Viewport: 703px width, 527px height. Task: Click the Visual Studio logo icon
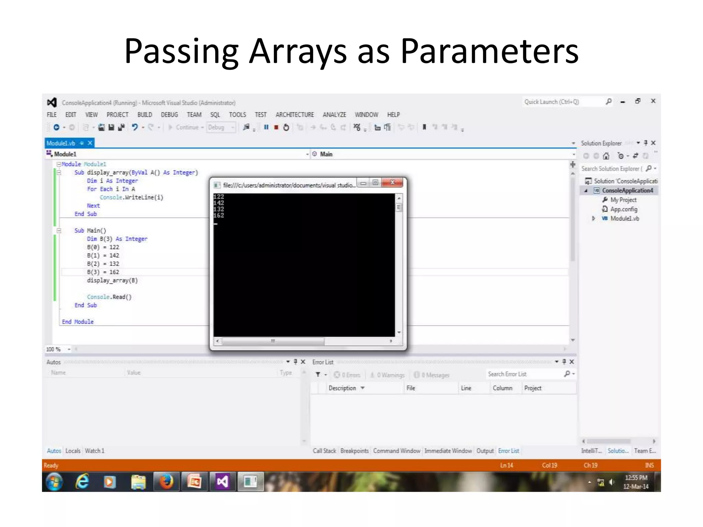[52, 102]
